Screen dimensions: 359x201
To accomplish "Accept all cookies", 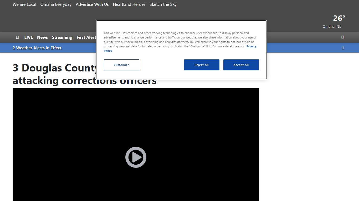I will (x=241, y=65).
